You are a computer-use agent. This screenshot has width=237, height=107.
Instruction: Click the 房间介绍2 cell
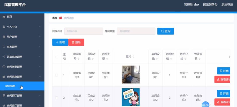point(184,98)
